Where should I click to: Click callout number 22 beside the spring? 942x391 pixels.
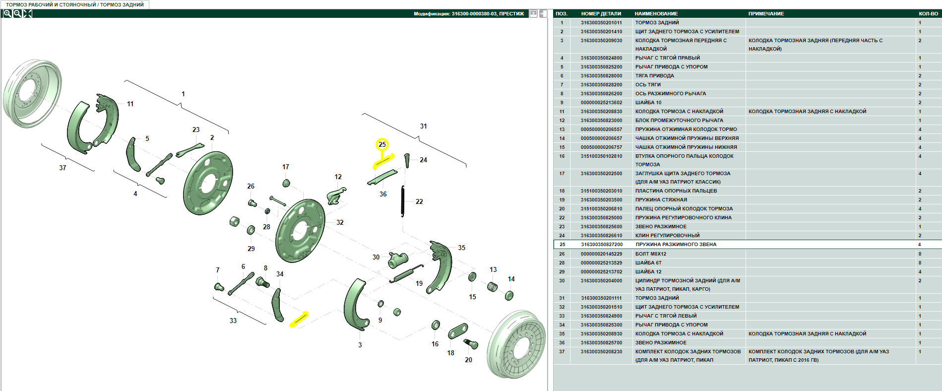coord(419,201)
